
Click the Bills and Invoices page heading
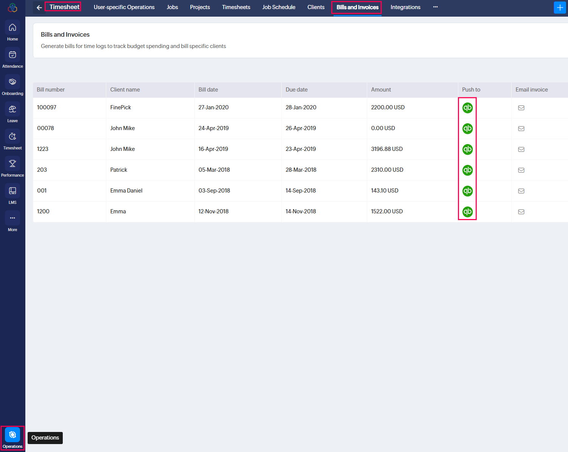click(65, 34)
